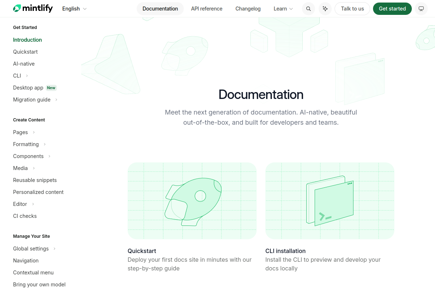Expand the Global settings chevron
Viewport: 435px width, 290px height.
pos(54,249)
